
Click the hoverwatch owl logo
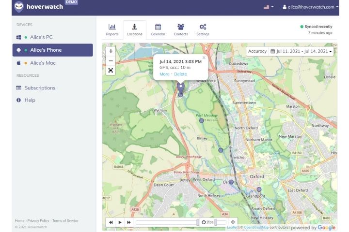[x=19, y=7]
